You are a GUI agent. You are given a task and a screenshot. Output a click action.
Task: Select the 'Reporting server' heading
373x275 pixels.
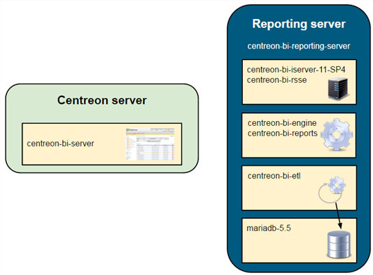click(x=299, y=24)
